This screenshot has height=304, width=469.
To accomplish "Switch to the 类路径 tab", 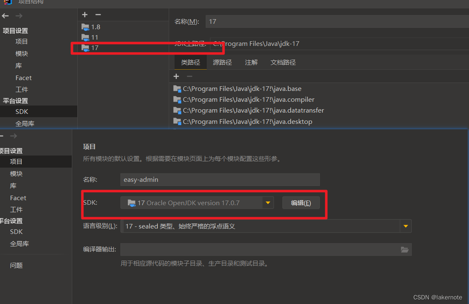I will pos(190,62).
